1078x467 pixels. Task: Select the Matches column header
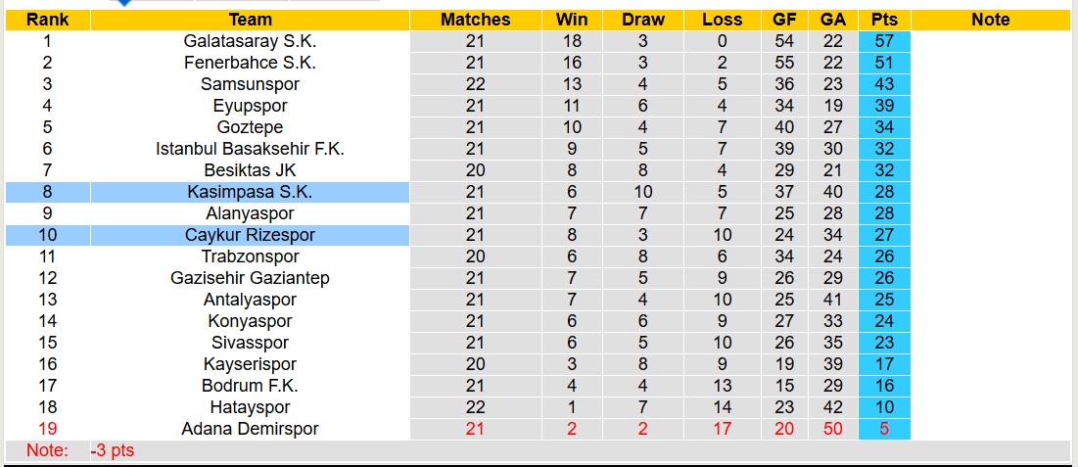pyautogui.click(x=475, y=20)
